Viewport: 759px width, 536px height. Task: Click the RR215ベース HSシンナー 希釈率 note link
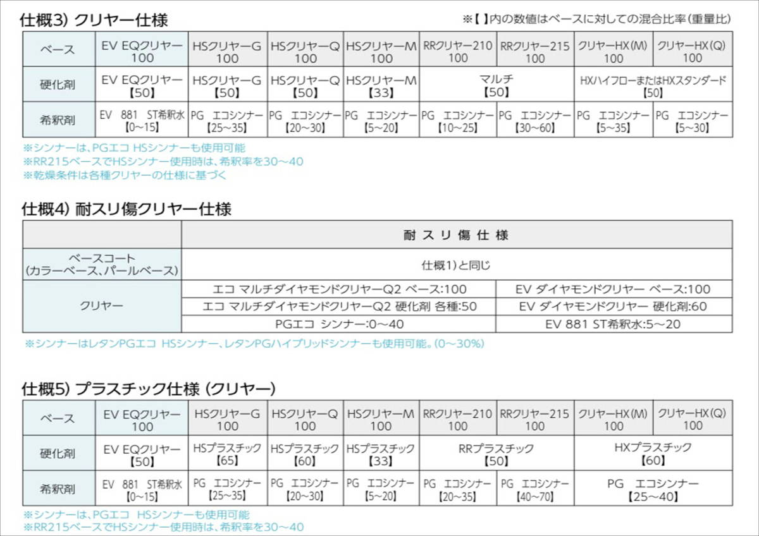point(164,161)
